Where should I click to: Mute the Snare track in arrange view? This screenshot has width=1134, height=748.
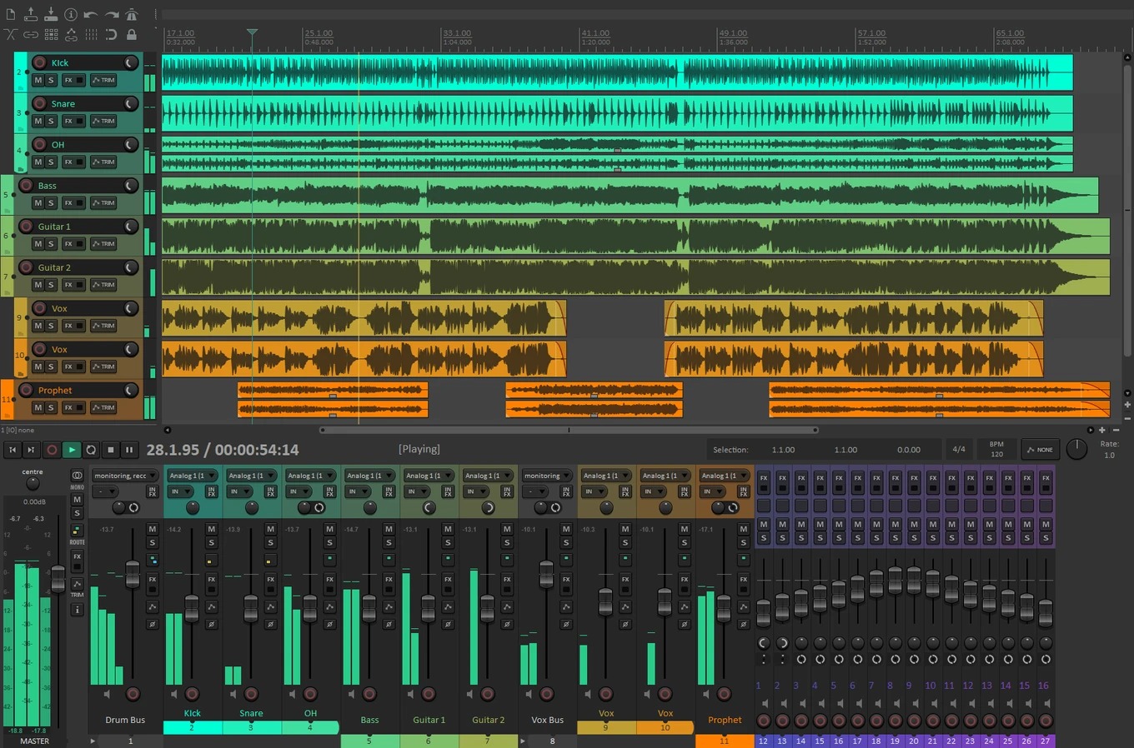pyautogui.click(x=38, y=121)
